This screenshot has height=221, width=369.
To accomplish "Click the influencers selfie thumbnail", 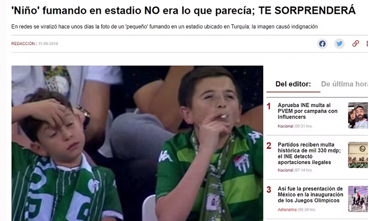I will coord(358,116).
